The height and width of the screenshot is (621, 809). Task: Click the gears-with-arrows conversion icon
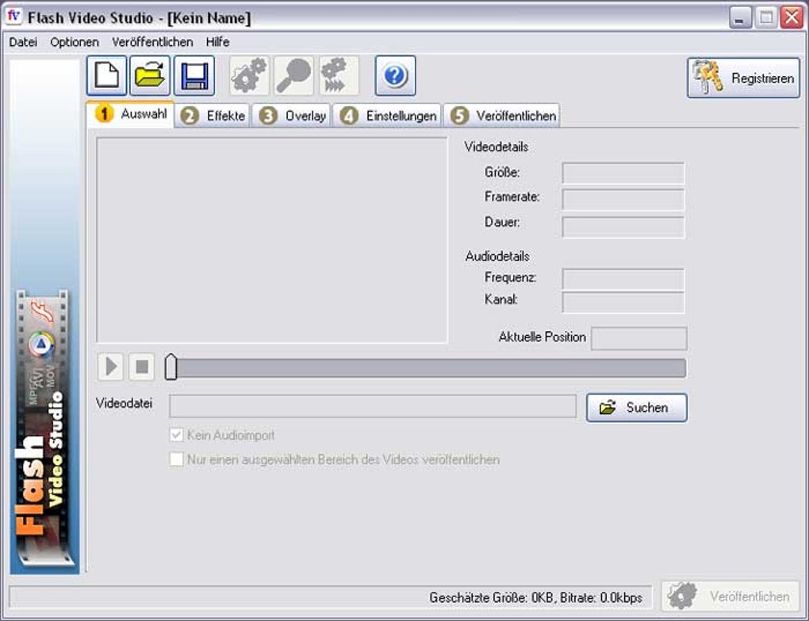click(339, 75)
